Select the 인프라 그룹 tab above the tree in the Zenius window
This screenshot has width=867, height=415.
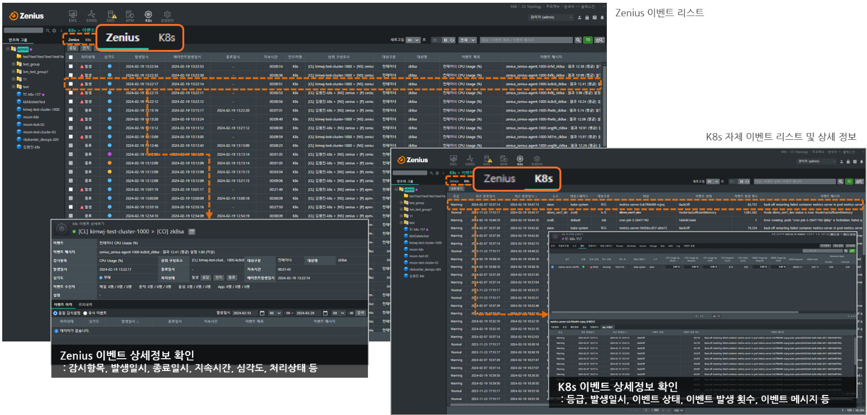tap(18, 40)
